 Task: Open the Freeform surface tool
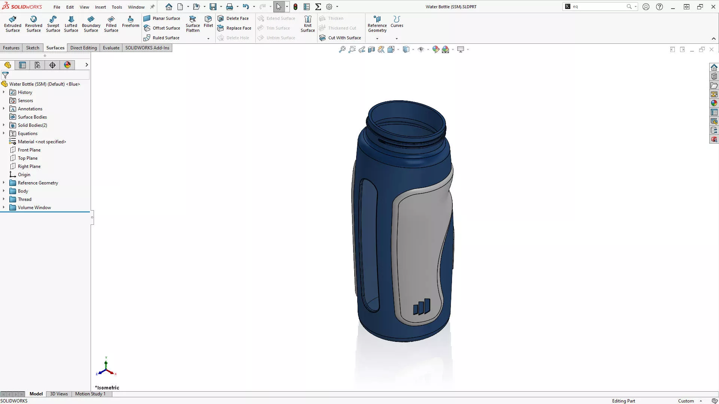[x=130, y=22]
